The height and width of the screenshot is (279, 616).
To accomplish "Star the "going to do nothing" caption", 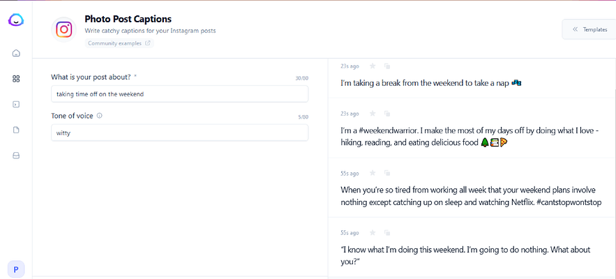I will pyautogui.click(x=373, y=232).
